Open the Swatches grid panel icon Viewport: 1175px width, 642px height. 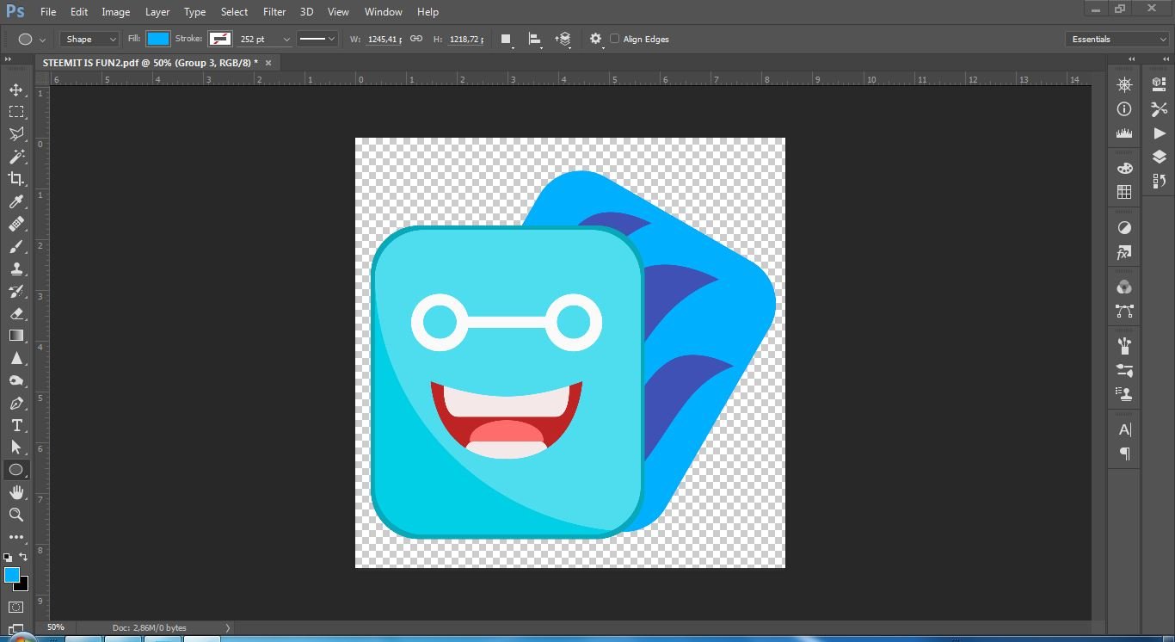point(1124,192)
